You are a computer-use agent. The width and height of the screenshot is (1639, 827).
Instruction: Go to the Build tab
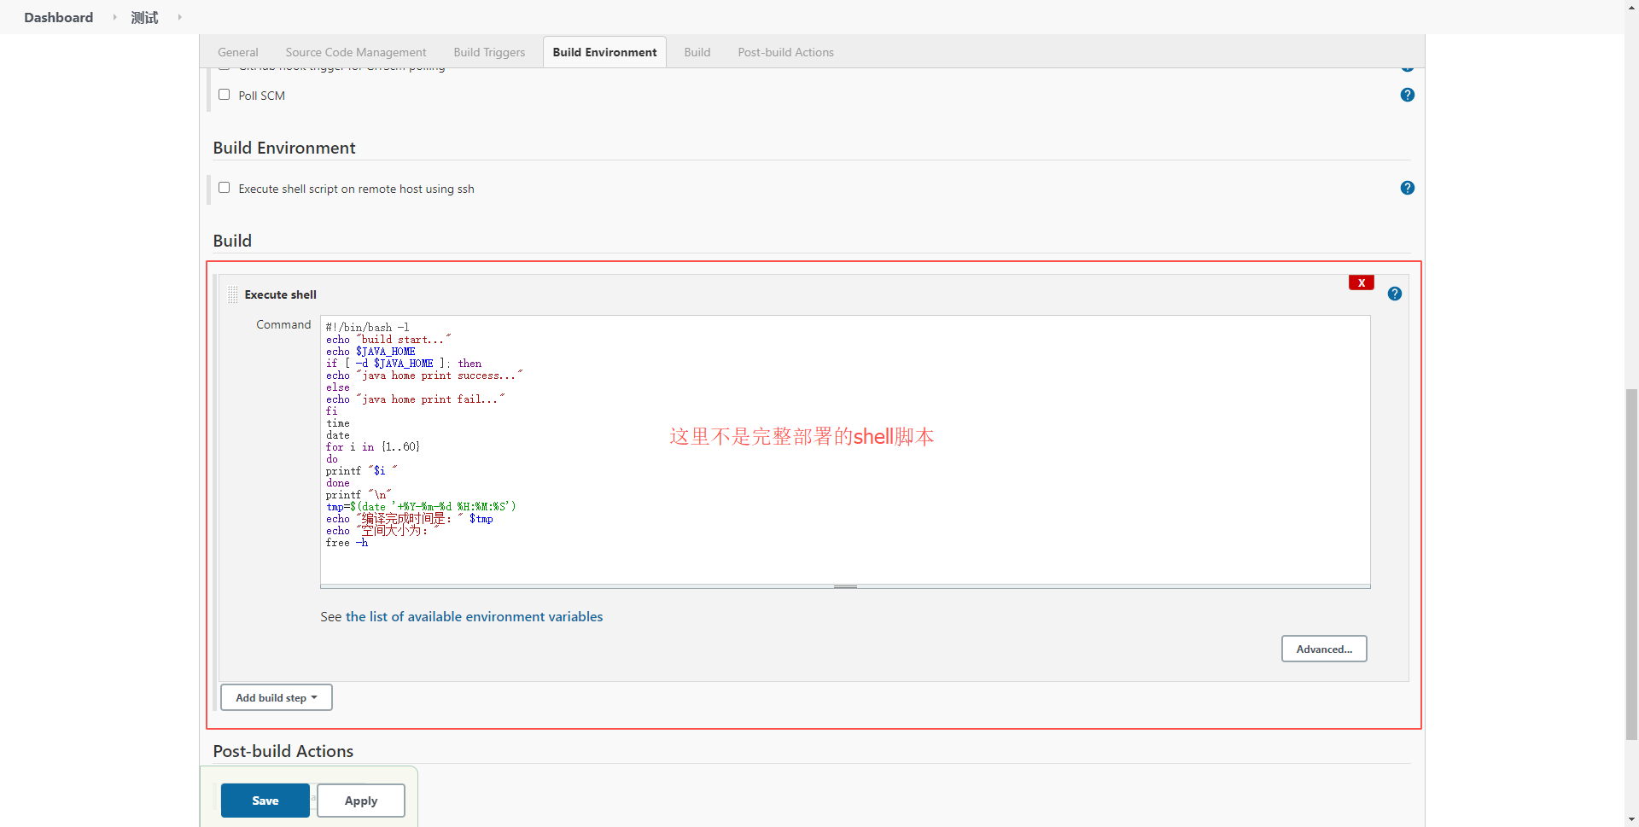click(x=697, y=52)
